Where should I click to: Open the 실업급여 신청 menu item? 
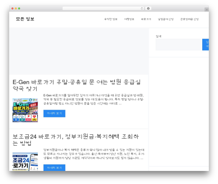[166, 19]
